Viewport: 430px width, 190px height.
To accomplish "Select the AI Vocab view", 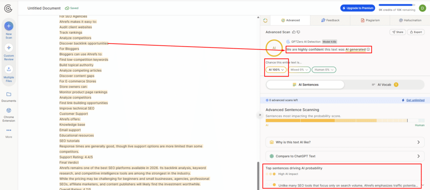I will point(385,85).
